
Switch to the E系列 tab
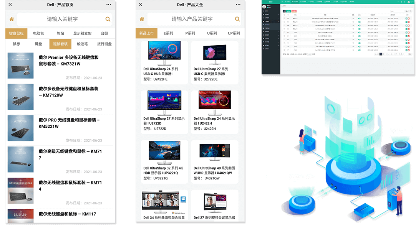click(x=168, y=33)
